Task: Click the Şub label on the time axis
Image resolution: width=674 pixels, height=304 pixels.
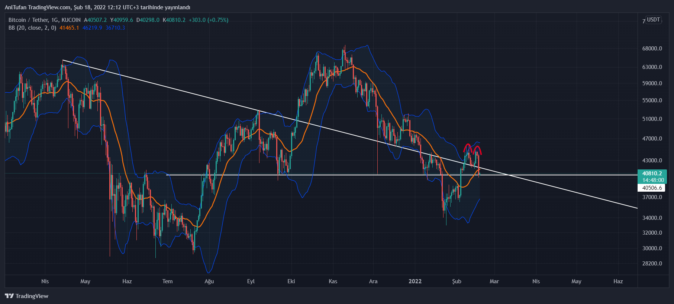Action: click(457, 281)
